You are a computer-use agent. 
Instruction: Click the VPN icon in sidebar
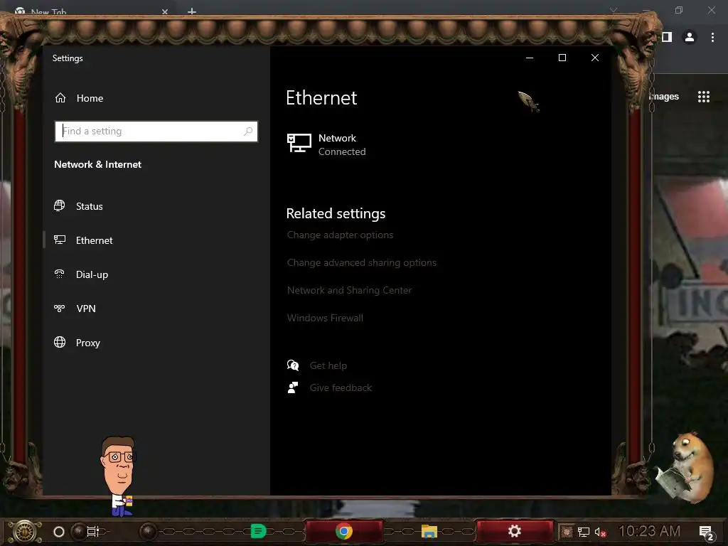60,309
